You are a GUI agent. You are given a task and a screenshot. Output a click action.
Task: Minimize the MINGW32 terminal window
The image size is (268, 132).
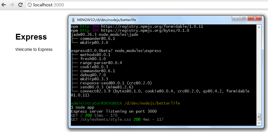(236, 18)
